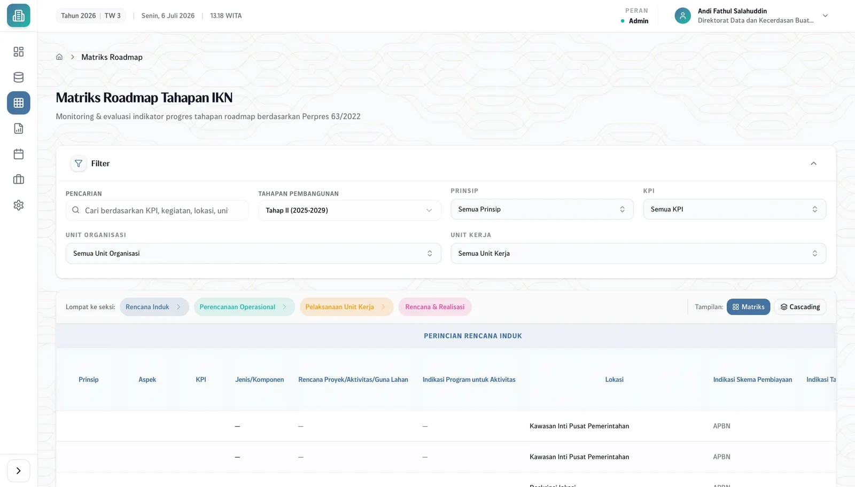Viewport: 855px width, 487px height.
Task: Open Tahapan Pembangunan dropdown
Action: (349, 210)
